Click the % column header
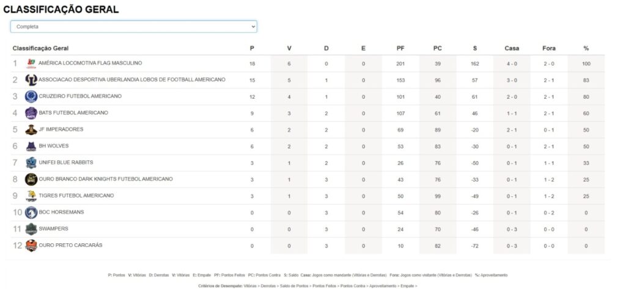 coord(586,48)
